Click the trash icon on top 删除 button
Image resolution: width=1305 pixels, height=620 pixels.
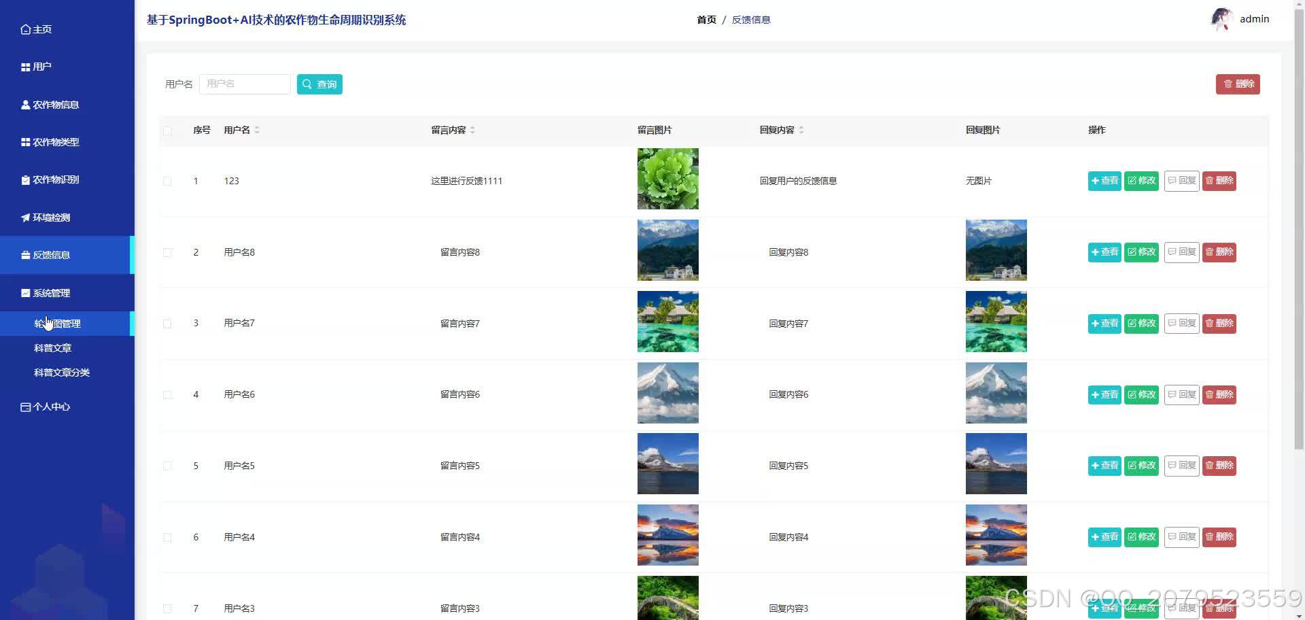click(1228, 84)
